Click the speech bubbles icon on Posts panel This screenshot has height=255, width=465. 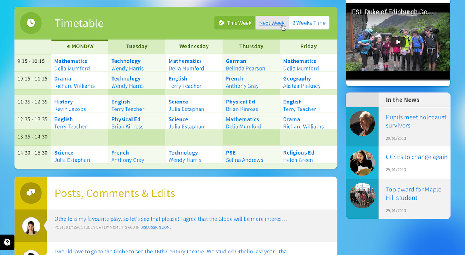31,192
